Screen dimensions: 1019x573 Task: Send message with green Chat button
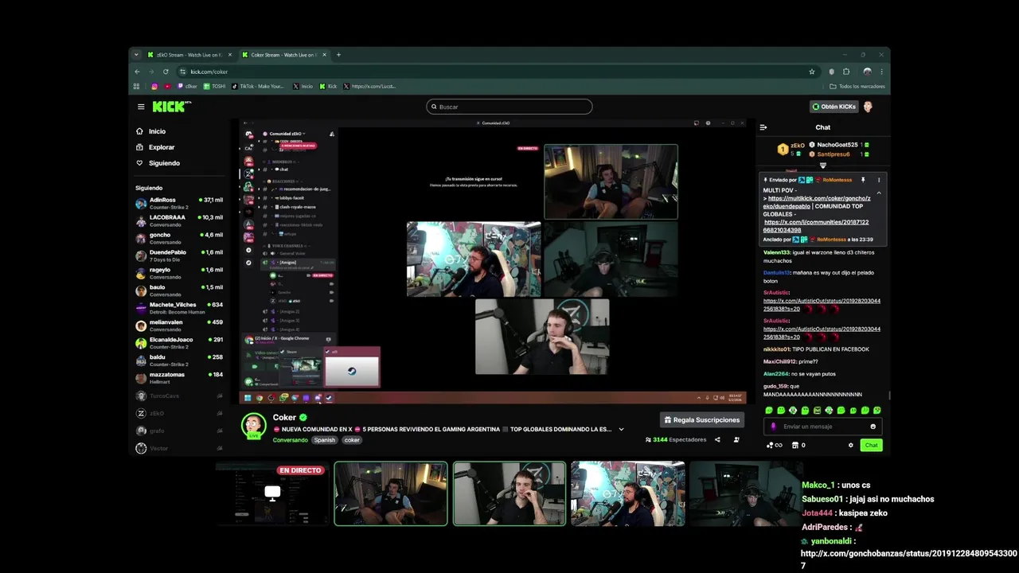(x=871, y=445)
